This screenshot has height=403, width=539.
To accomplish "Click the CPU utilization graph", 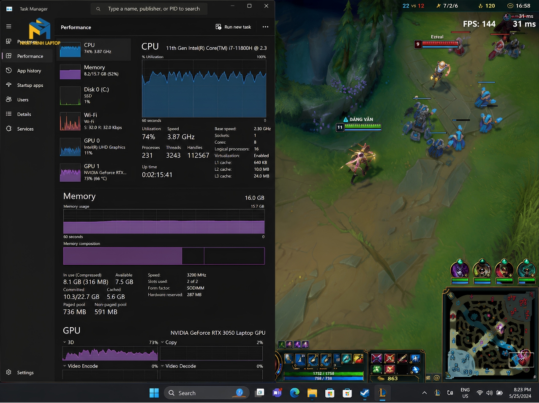I will (204, 89).
